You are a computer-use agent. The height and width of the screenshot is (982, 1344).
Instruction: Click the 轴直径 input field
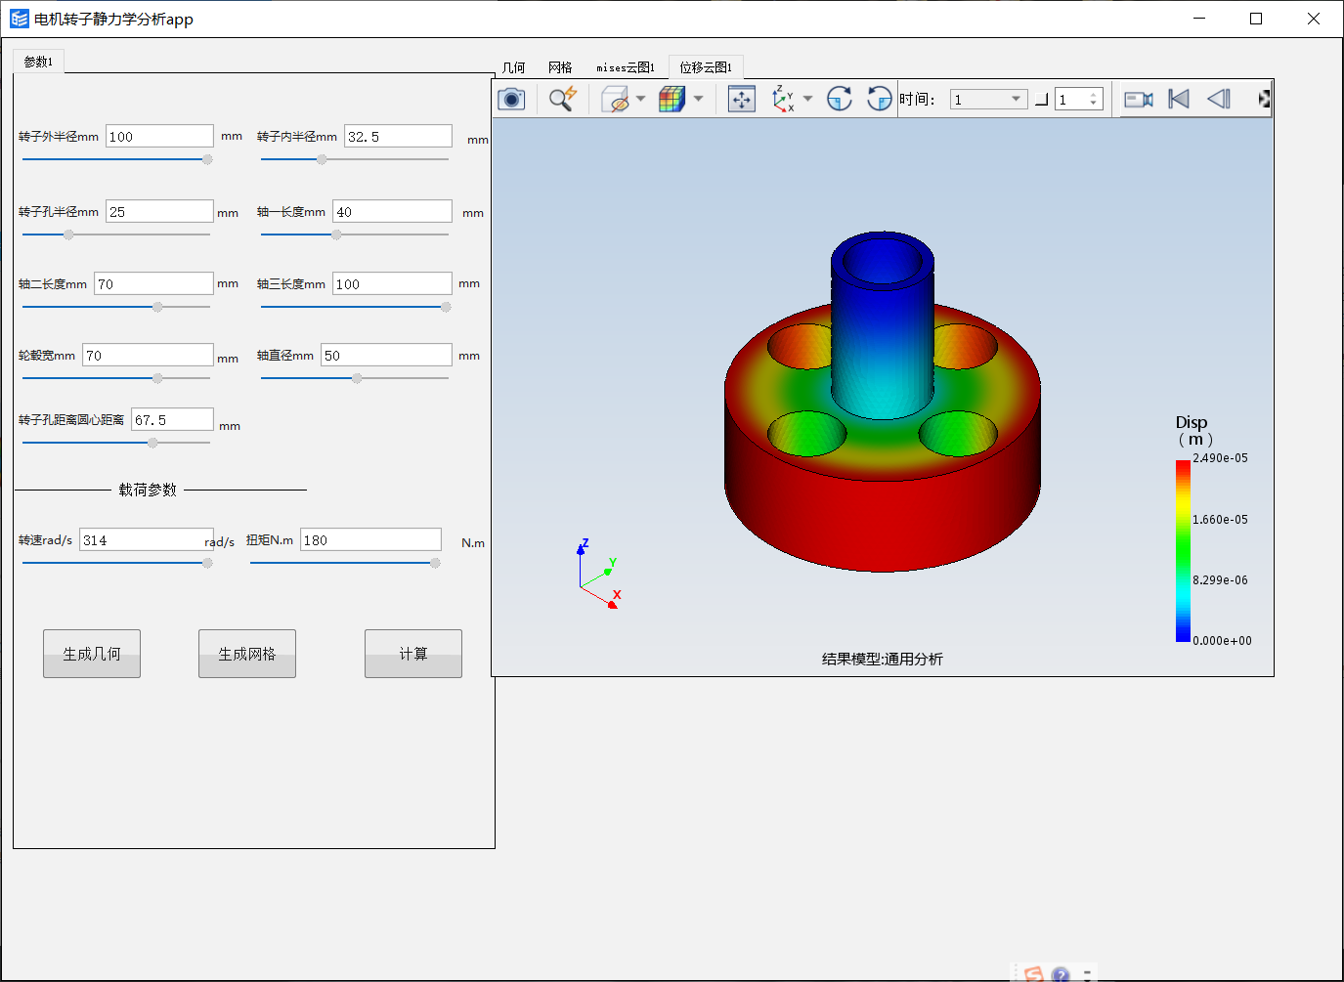pyautogui.click(x=386, y=356)
